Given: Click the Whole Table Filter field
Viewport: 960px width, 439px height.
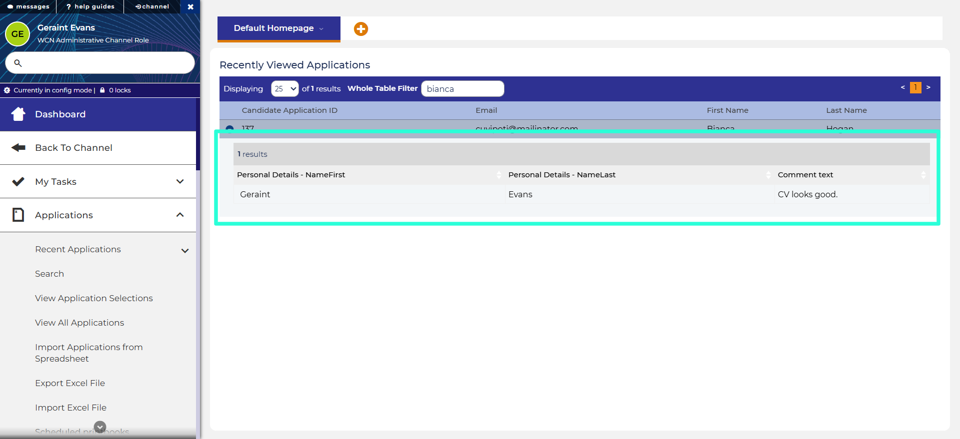Looking at the screenshot, I should 462,88.
